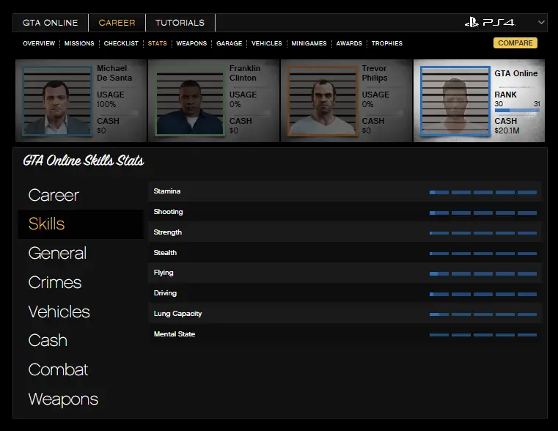The image size is (558, 431).
Task: Click the Stamina skill progress bar
Action: [482, 192]
